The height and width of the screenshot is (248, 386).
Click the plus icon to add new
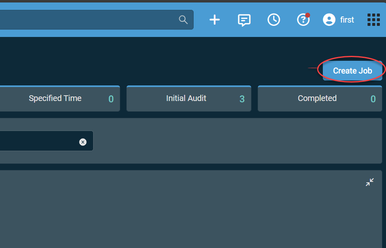[x=215, y=20]
